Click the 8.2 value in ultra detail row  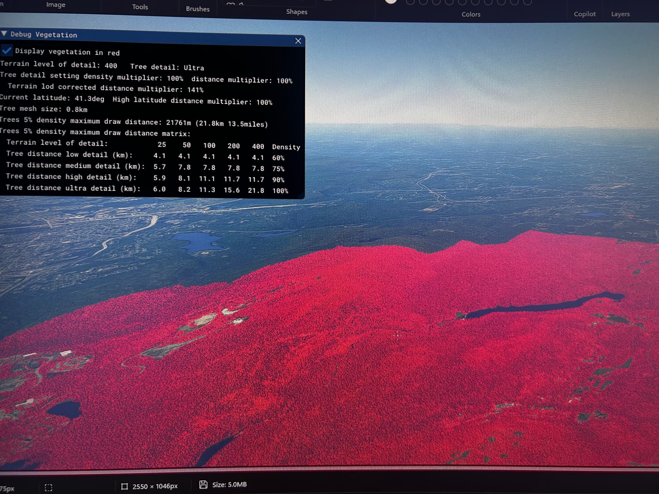[x=184, y=189]
